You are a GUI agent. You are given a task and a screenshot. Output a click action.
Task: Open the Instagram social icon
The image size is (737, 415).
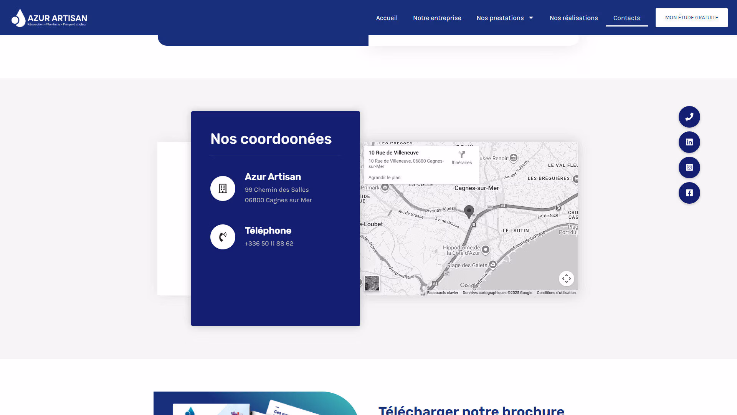point(689,168)
